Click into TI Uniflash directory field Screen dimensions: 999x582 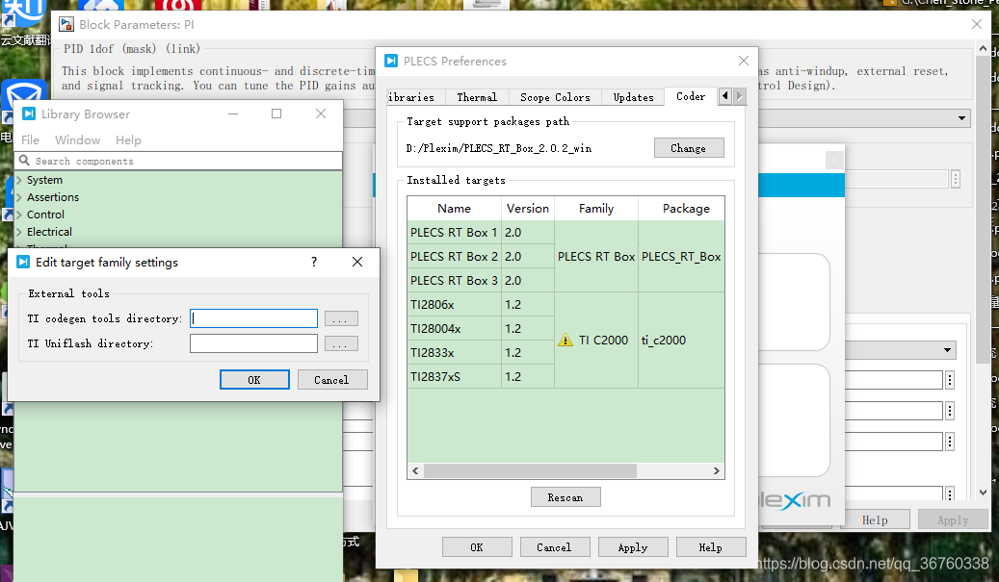(x=253, y=344)
